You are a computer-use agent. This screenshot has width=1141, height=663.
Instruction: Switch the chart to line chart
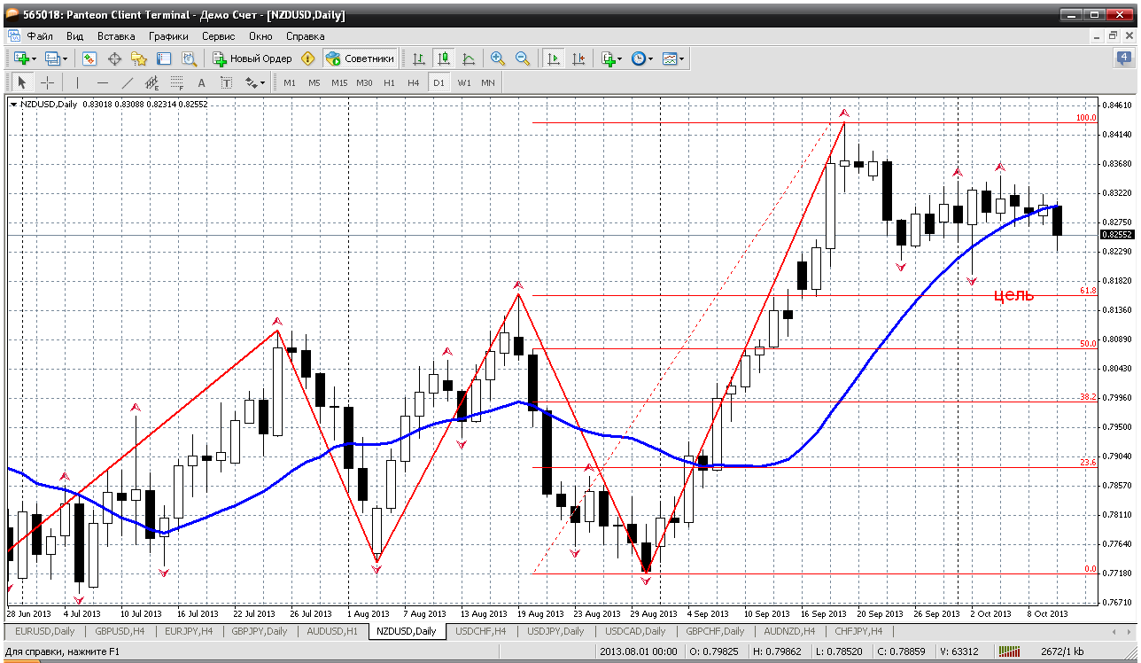tap(469, 58)
